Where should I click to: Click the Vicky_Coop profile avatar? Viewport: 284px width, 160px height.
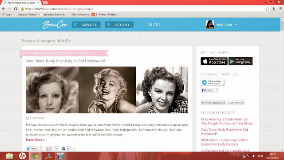pyautogui.click(x=210, y=24)
